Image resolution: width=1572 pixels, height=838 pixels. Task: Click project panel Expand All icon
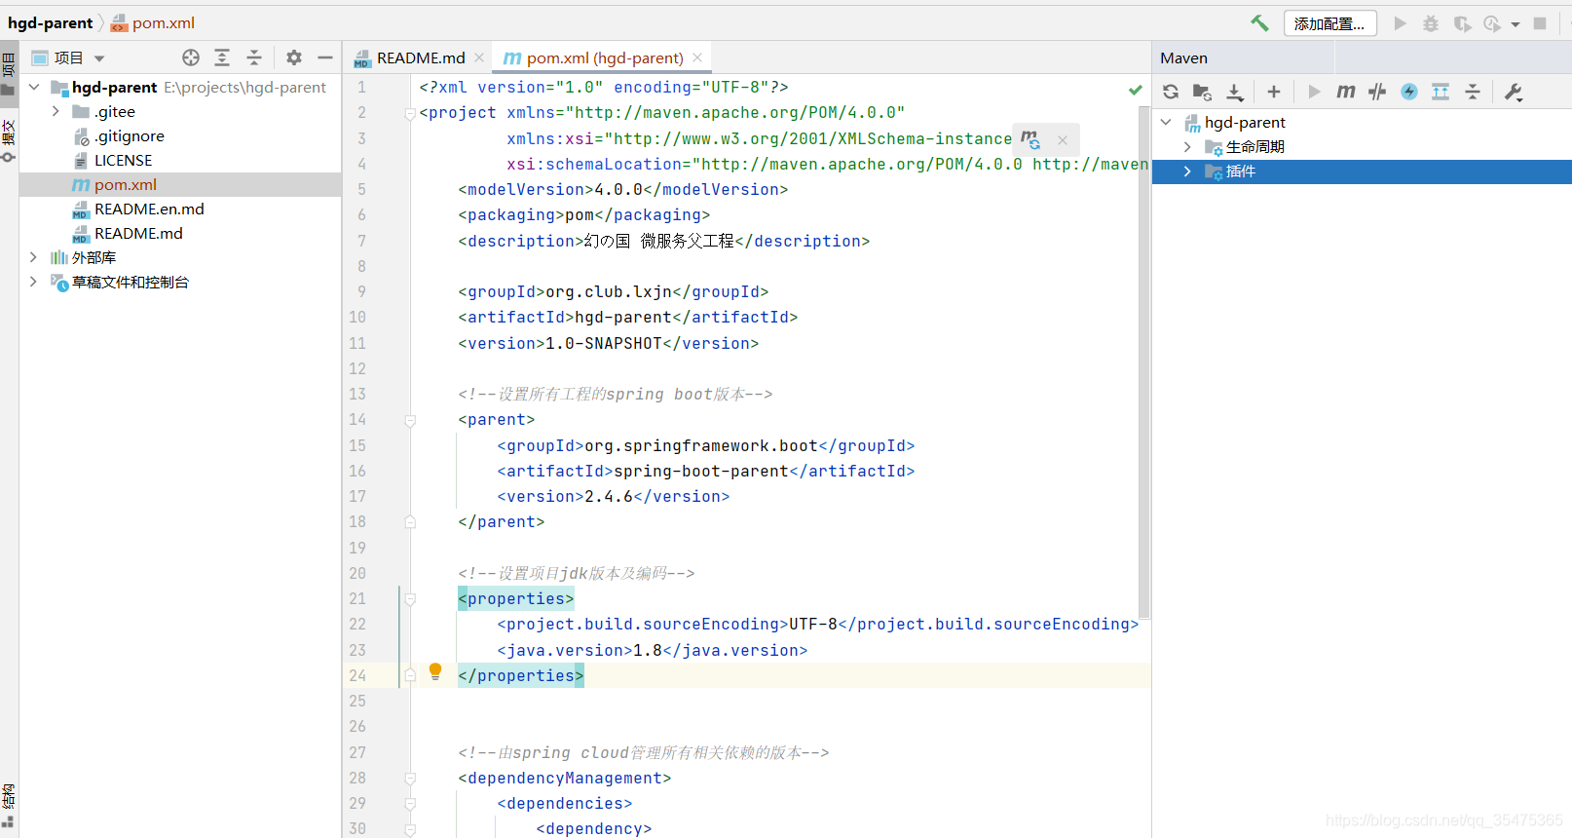(222, 57)
